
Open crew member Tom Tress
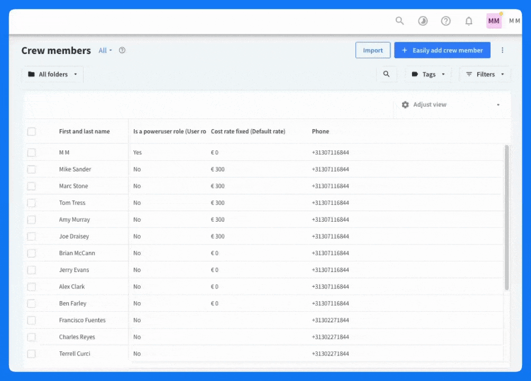point(72,203)
